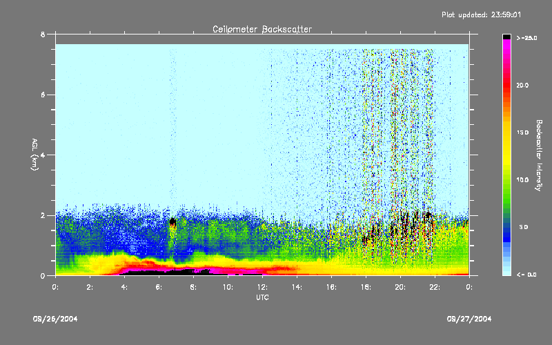
Task: Click the "15.0" colorbar value label
Action: pyautogui.click(x=522, y=132)
